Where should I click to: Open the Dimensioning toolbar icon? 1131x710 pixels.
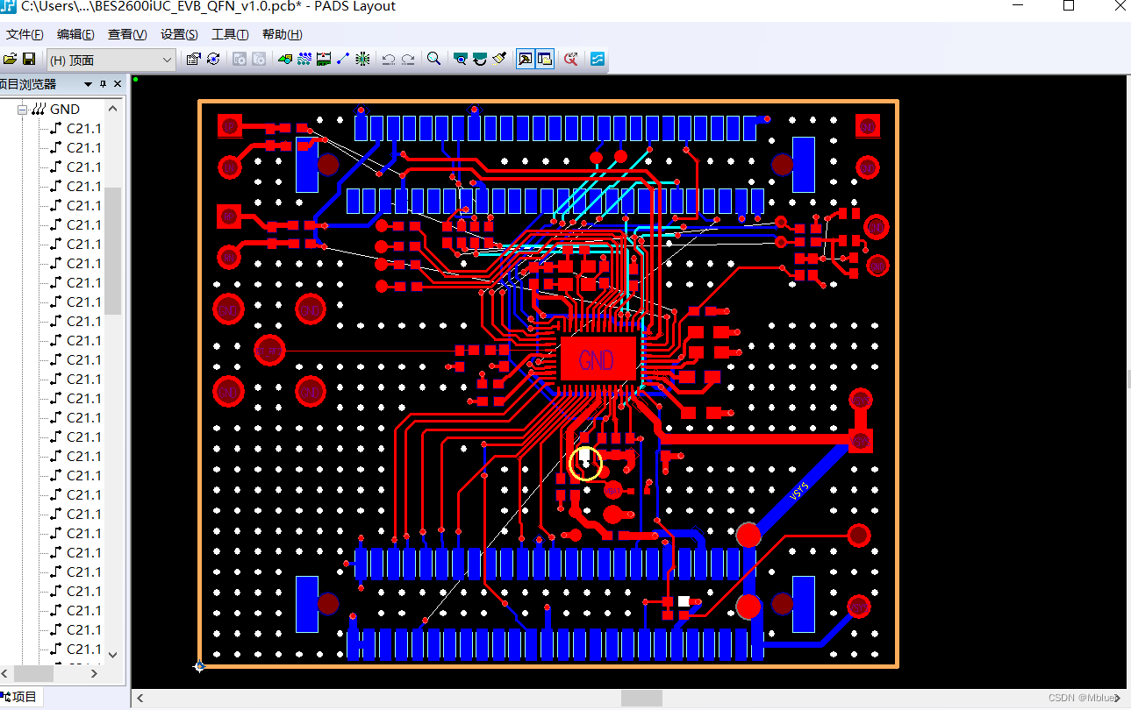tap(324, 59)
